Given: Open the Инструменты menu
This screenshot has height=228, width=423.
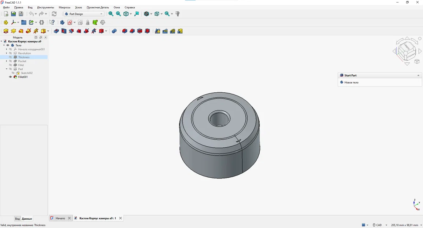Looking at the screenshot, I should click(45, 8).
